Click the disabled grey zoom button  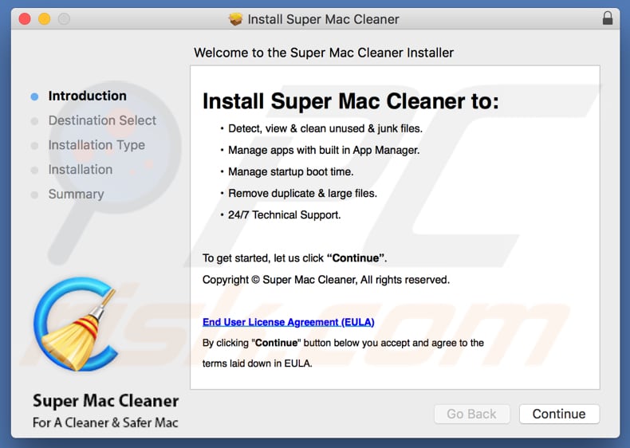[64, 19]
